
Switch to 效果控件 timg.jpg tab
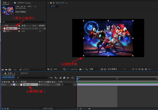[x=24, y=3]
